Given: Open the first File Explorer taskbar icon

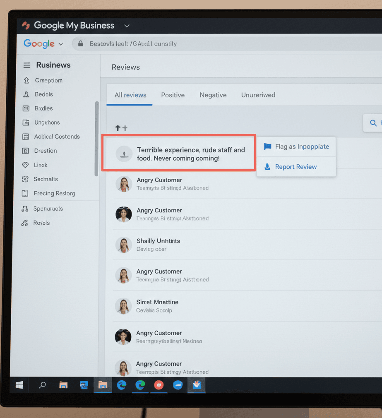Looking at the screenshot, I should (x=63, y=385).
